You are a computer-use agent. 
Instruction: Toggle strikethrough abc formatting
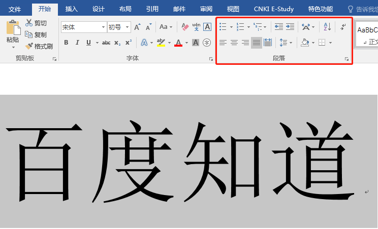pyautogui.click(x=106, y=43)
